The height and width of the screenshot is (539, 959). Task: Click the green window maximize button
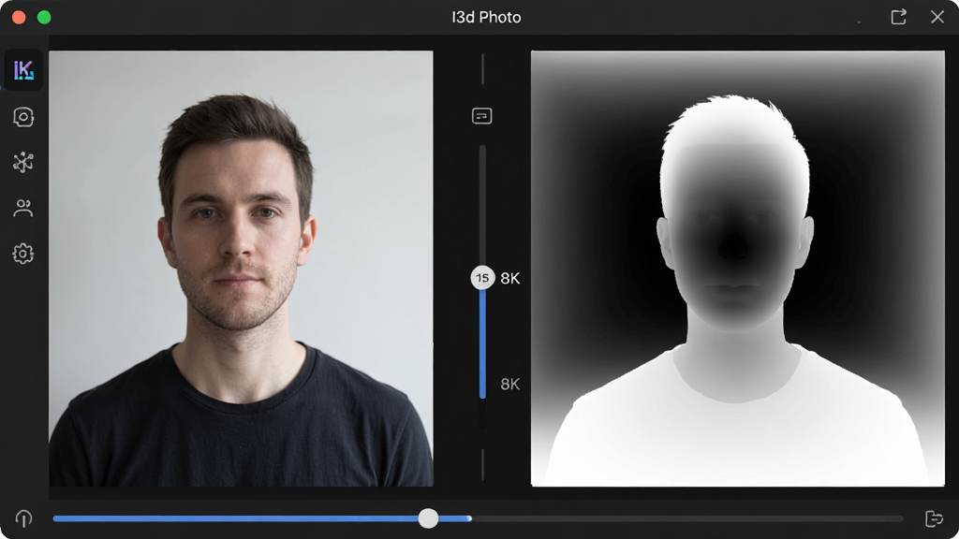click(44, 17)
